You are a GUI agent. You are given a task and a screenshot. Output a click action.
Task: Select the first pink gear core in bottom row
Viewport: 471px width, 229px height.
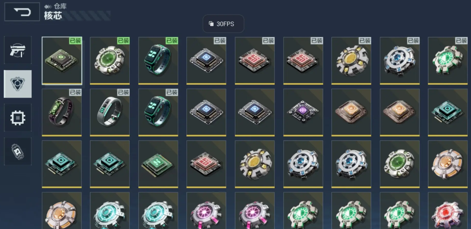pyautogui.click(x=207, y=211)
